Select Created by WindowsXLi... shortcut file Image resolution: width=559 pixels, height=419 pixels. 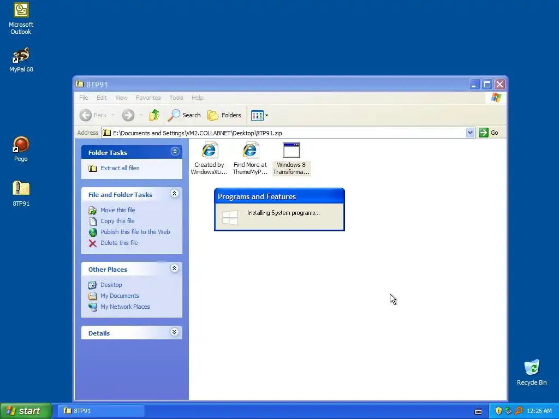209,159
